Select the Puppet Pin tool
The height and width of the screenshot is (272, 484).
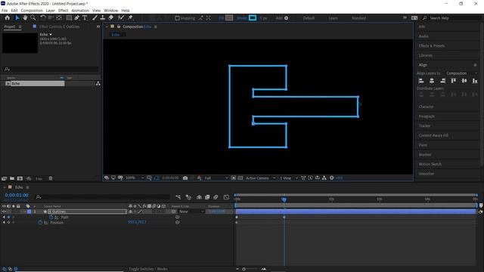point(130,18)
